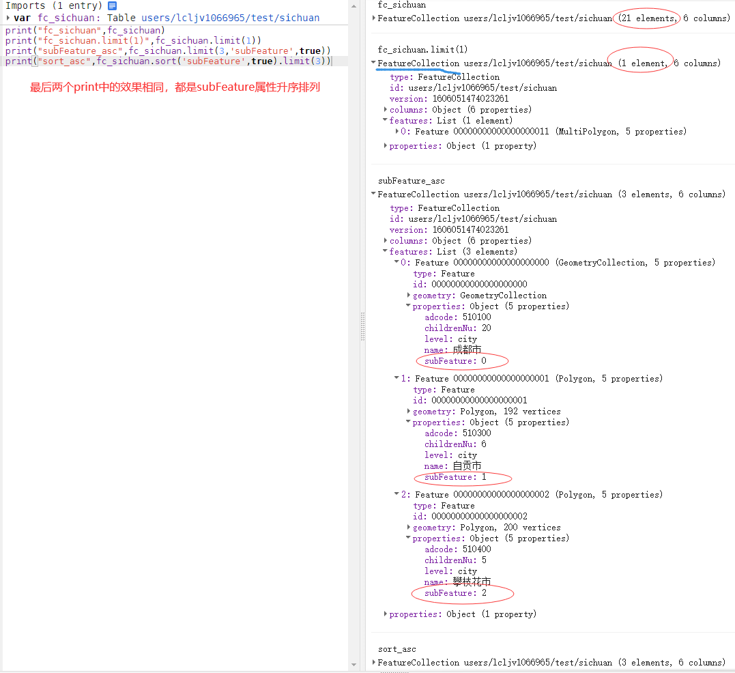Click 'id: 00000000000000000002' row

[x=470, y=517]
